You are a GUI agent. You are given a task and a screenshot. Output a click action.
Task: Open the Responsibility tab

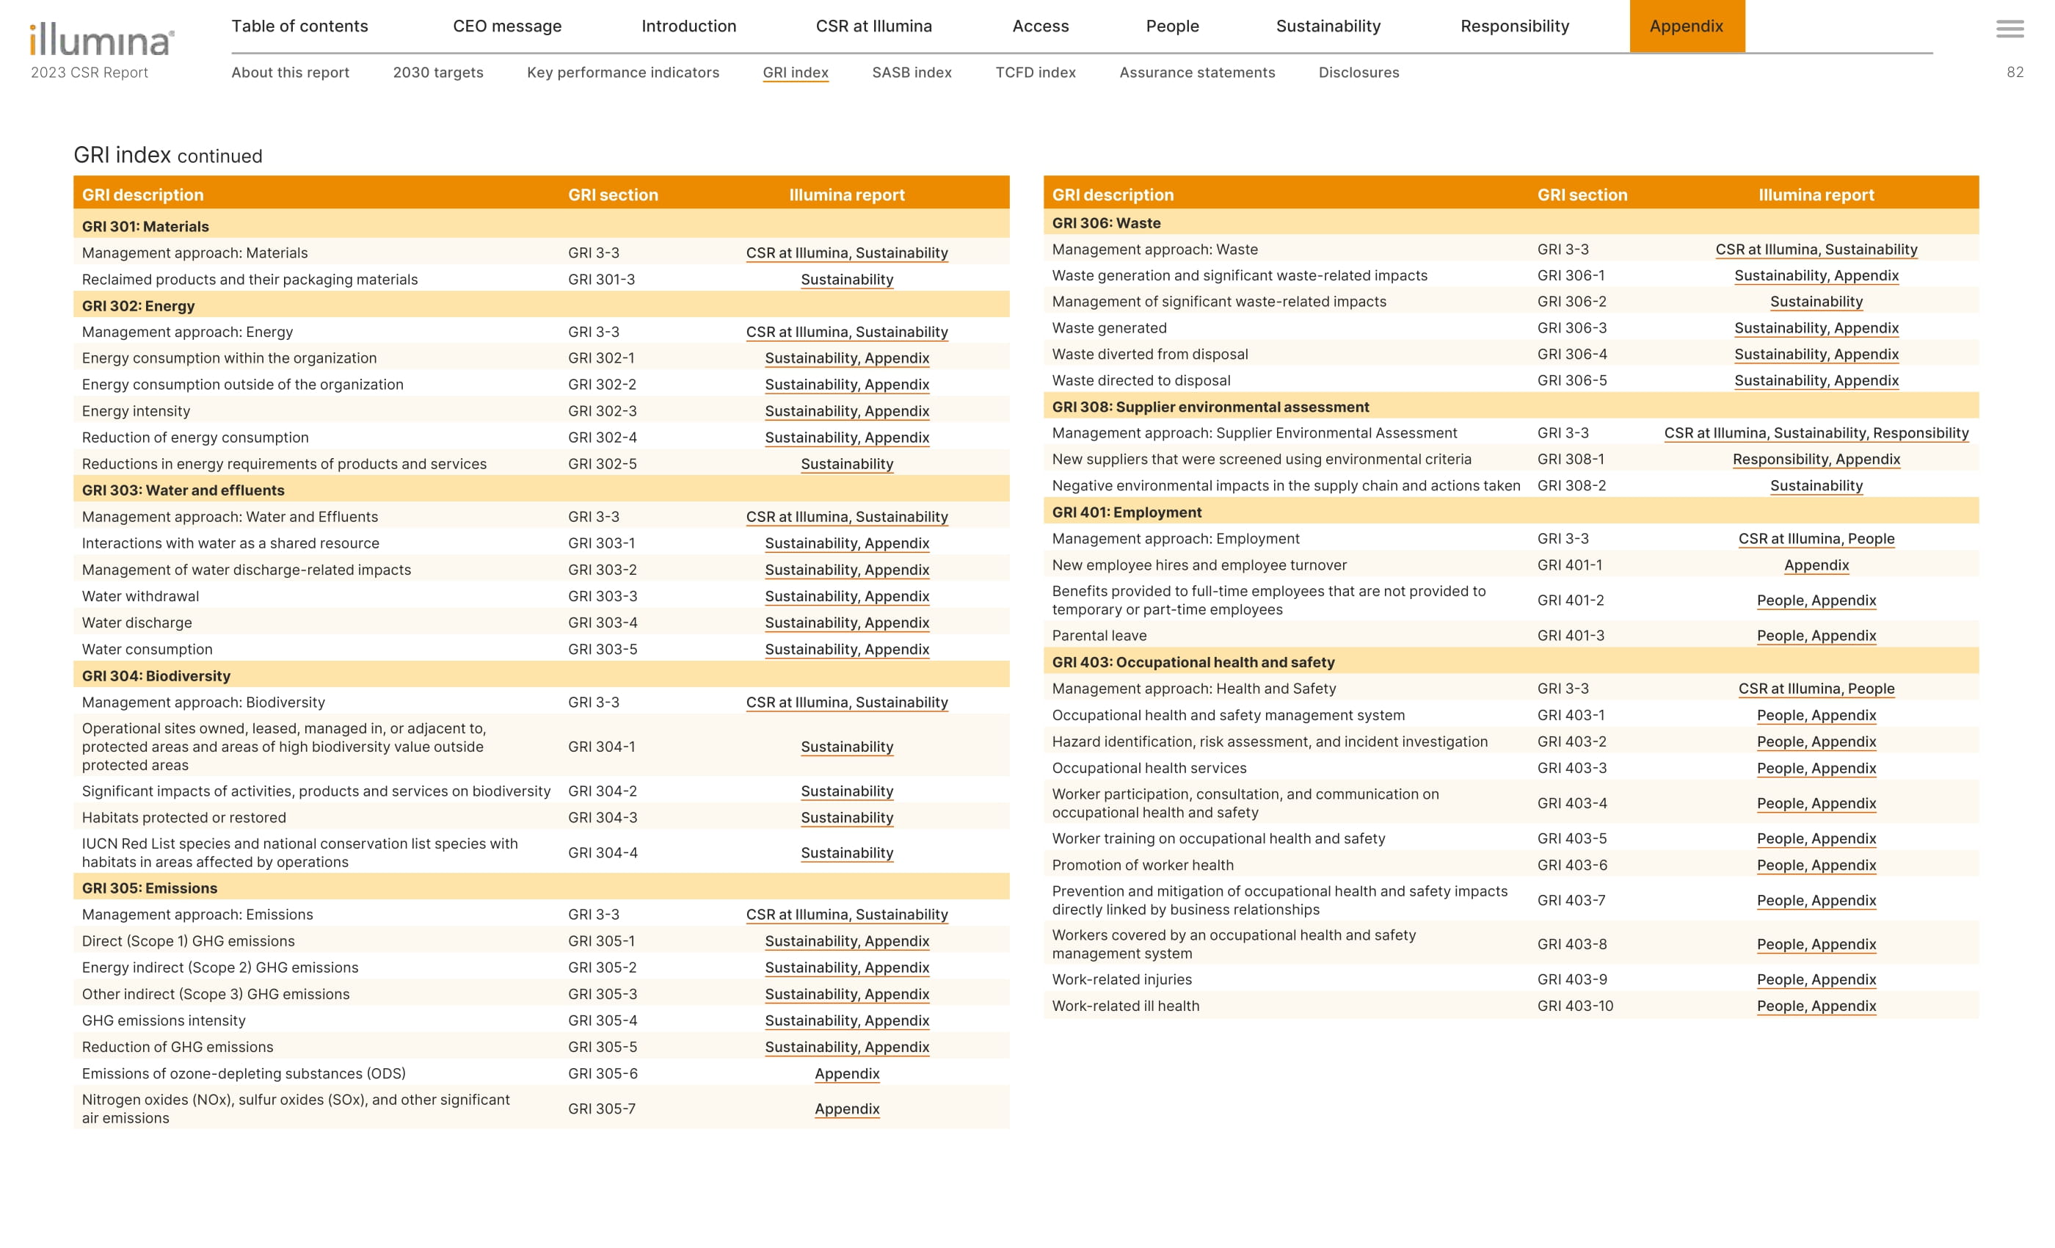coord(1515,26)
